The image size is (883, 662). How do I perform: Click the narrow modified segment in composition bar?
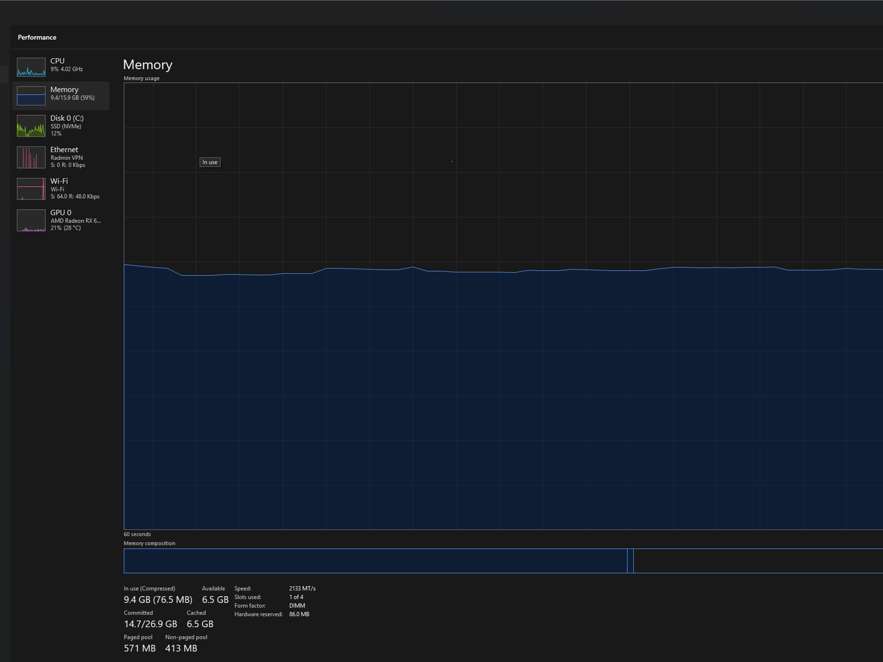point(630,561)
